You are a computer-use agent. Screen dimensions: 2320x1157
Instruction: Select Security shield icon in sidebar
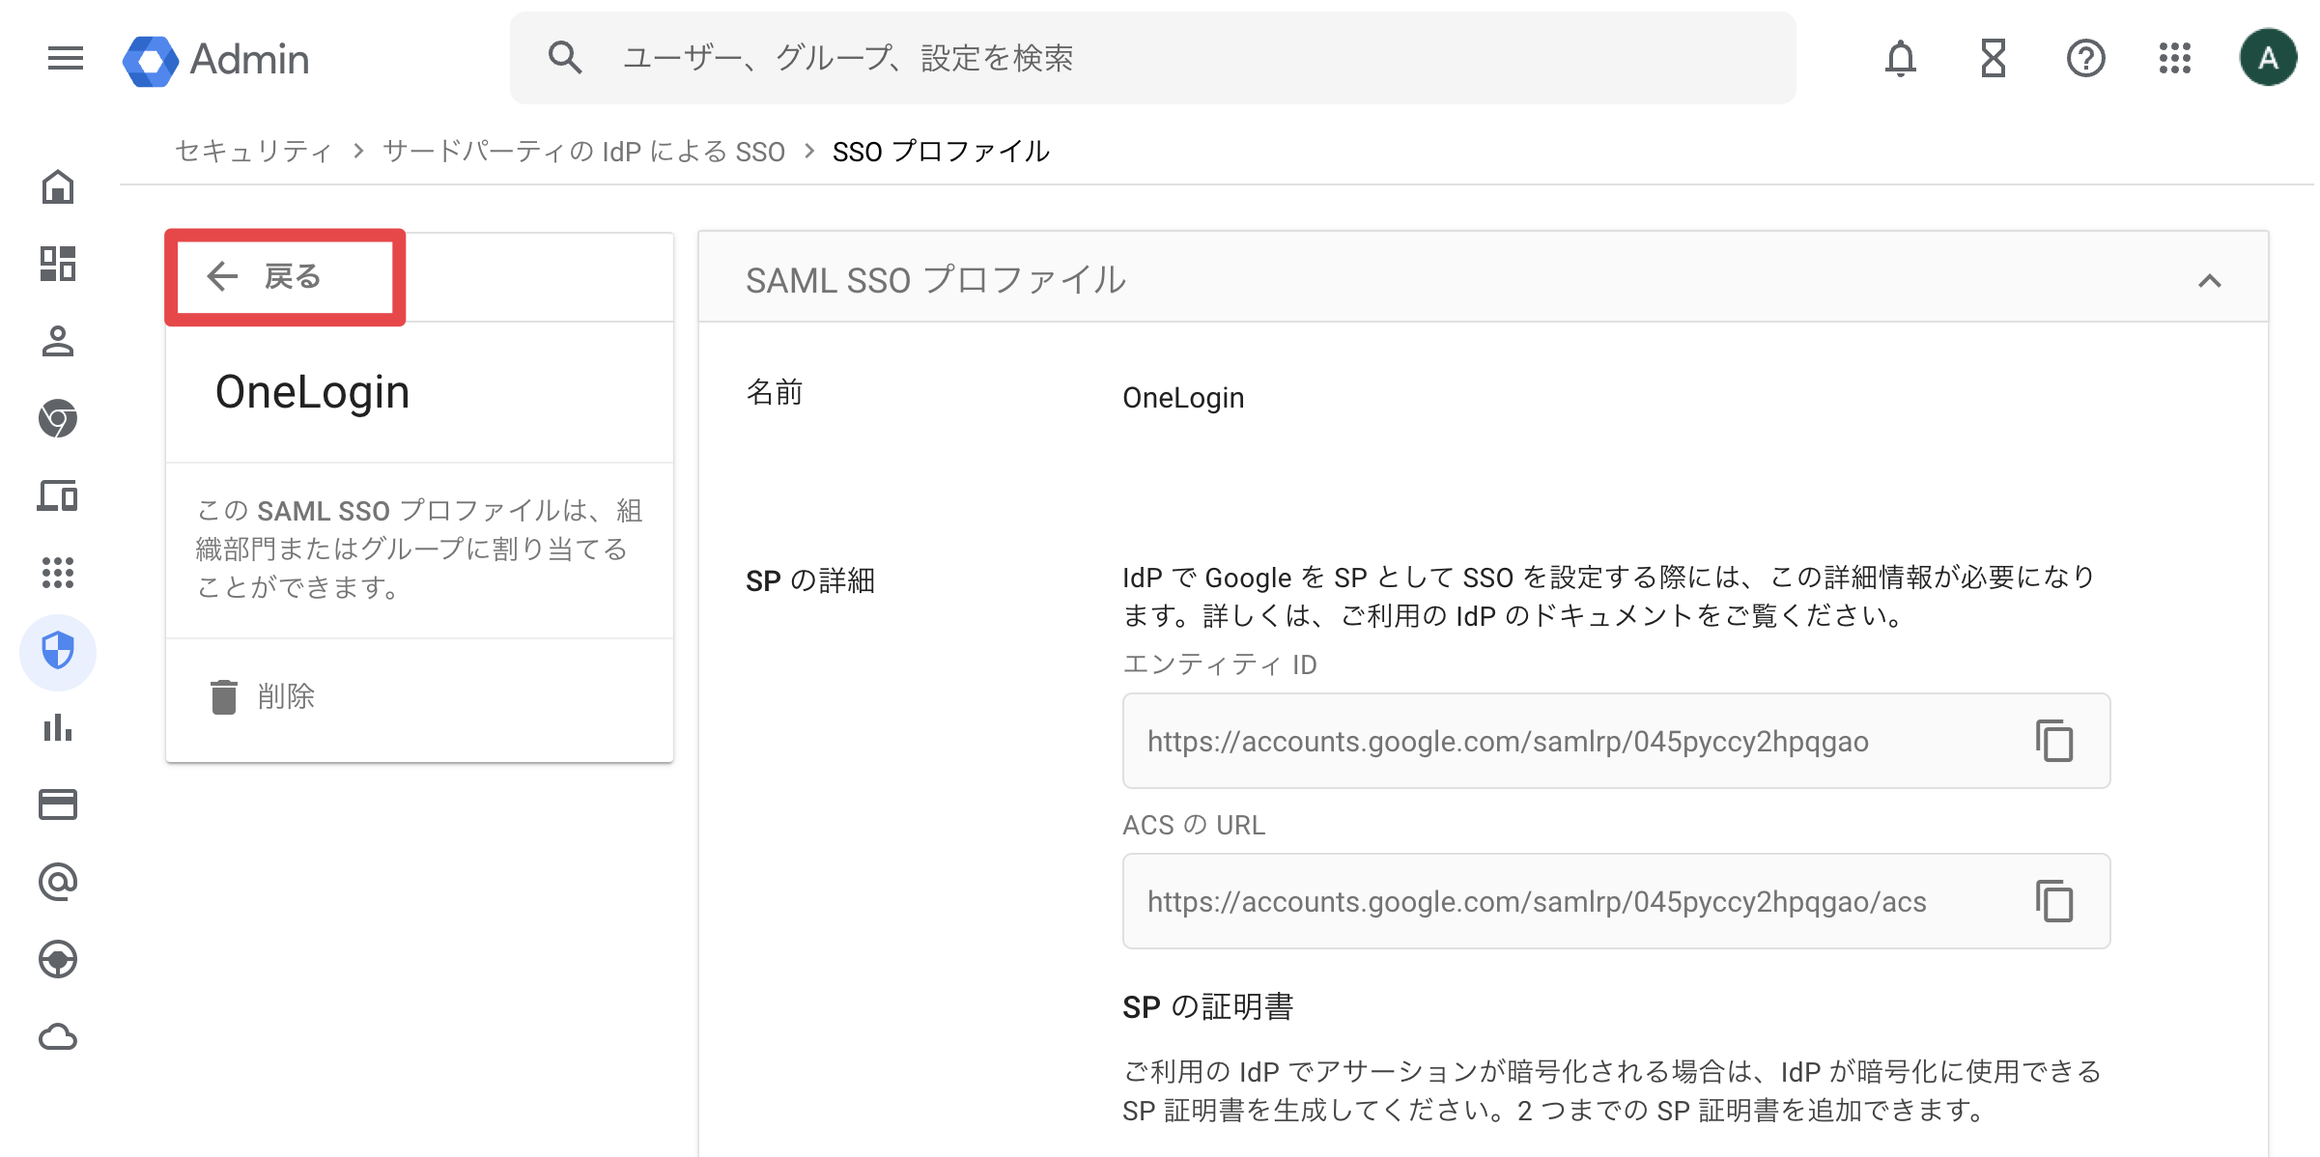pyautogui.click(x=58, y=652)
